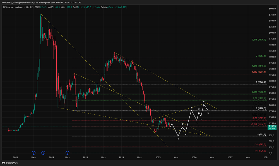The height and width of the screenshot is (166, 279).
Task: Open the D dividend marker just before the 2022 label
Action: [x=43, y=153]
